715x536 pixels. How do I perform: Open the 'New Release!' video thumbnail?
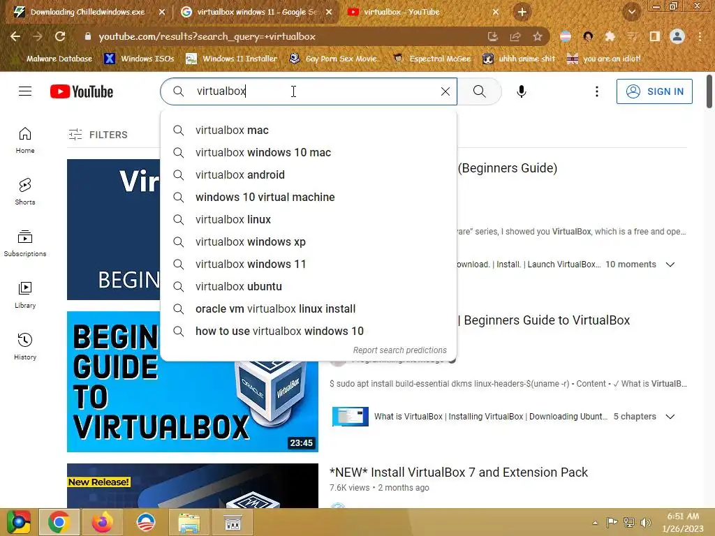click(x=193, y=486)
